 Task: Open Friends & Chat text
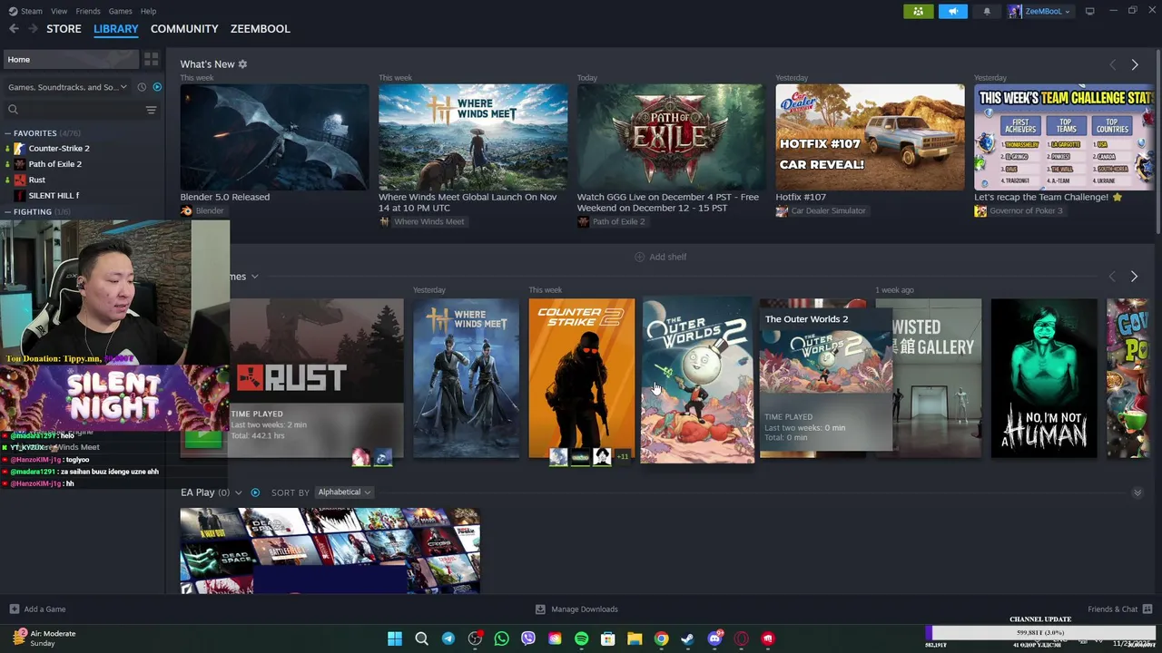[1113, 609]
